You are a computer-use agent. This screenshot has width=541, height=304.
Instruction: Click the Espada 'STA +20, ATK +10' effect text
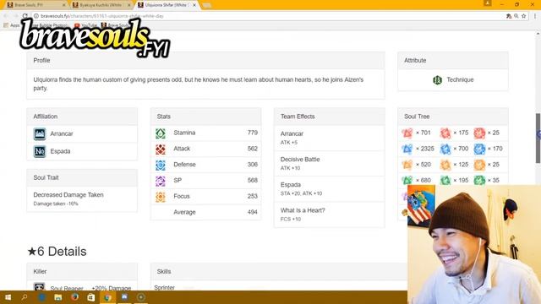click(x=301, y=193)
